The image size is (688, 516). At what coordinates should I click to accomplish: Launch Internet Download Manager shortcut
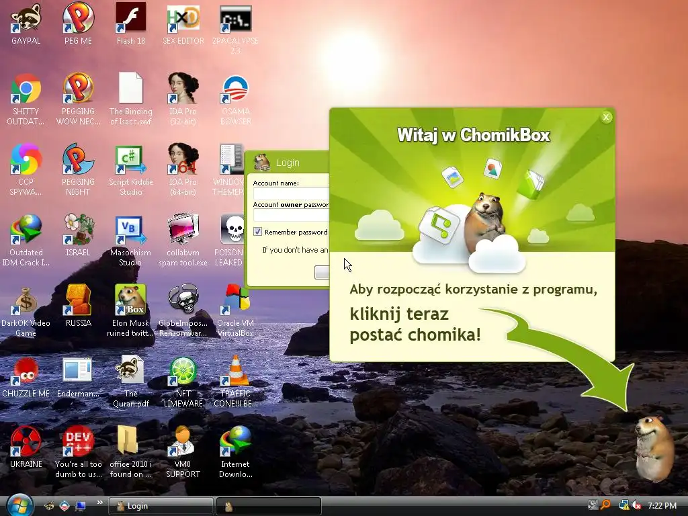pyautogui.click(x=235, y=452)
